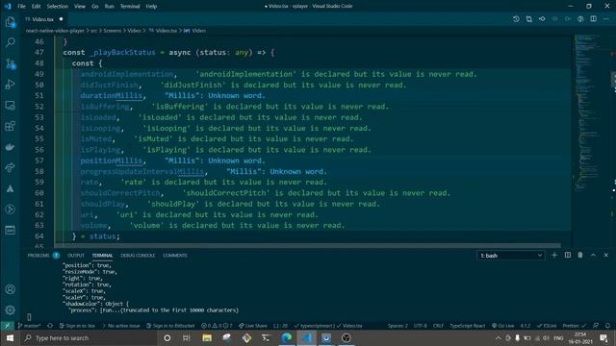
Task: Close the terminal panel
Action: click(x=605, y=255)
